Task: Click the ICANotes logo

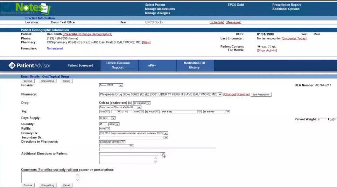Action: [x=26, y=8]
